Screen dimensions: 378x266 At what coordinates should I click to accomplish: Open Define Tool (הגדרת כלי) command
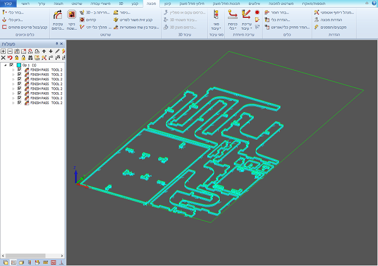coord(278,20)
